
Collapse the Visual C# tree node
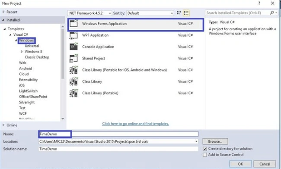[10, 34]
